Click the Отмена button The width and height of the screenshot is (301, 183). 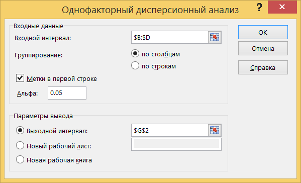click(263, 48)
